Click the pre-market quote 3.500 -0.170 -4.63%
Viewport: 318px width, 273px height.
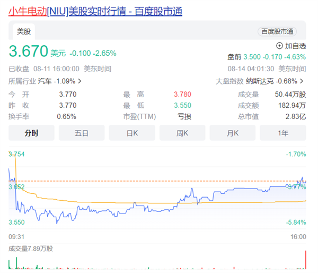275,57
